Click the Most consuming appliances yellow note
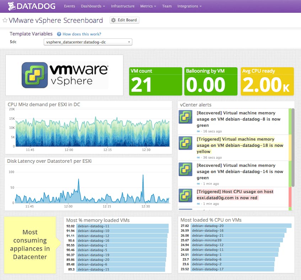 (30, 245)
